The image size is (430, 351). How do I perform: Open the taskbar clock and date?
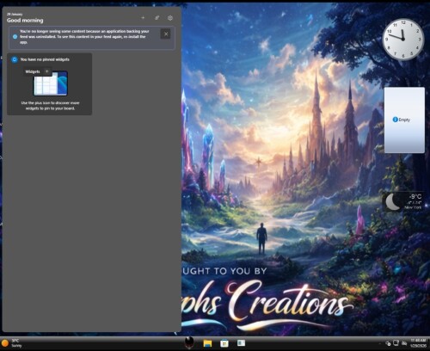[x=418, y=343]
